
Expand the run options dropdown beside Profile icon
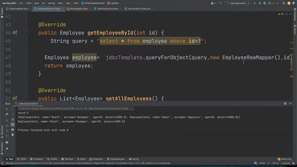coord(273,3)
